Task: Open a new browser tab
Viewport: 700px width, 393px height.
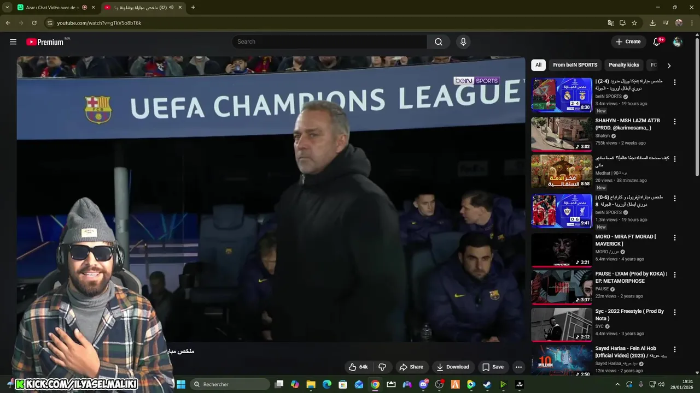Action: coord(193,8)
